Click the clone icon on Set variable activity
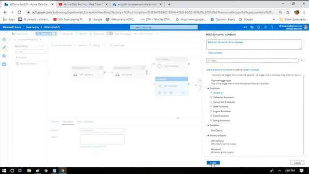 click(x=171, y=93)
